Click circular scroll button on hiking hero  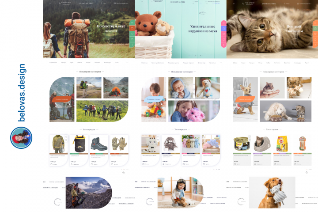[x=111, y=41]
